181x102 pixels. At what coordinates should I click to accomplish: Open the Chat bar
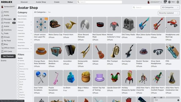167,100
